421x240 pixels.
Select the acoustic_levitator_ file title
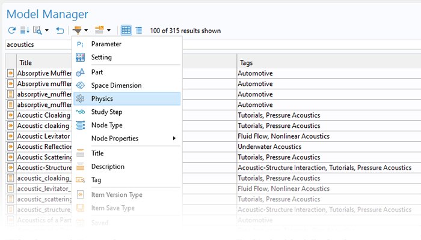pyautogui.click(x=45, y=188)
